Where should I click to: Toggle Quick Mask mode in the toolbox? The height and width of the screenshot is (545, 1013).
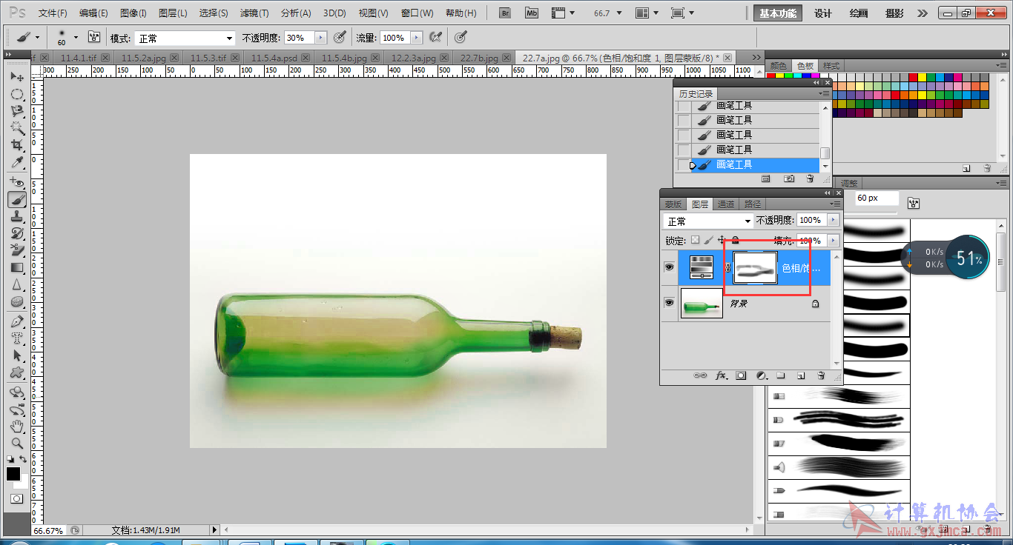click(16, 499)
